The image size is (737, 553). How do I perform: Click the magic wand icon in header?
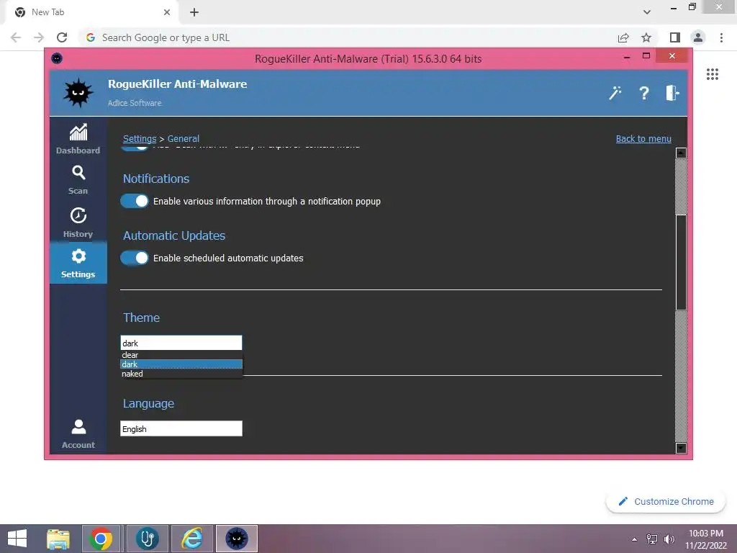click(x=615, y=93)
